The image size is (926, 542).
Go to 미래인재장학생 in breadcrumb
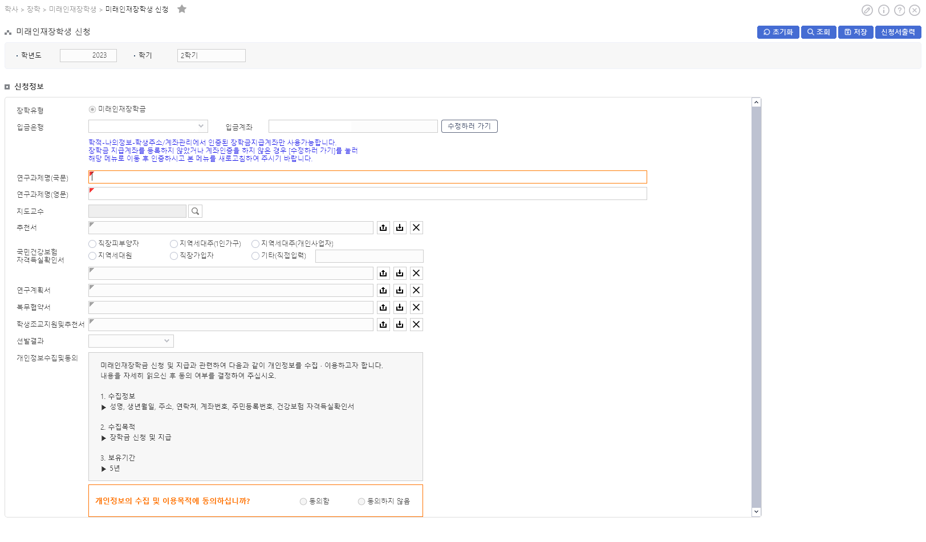coord(72,10)
